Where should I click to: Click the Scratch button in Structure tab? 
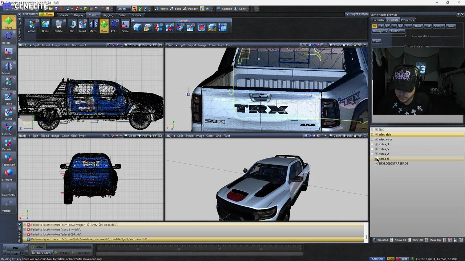(438, 26)
